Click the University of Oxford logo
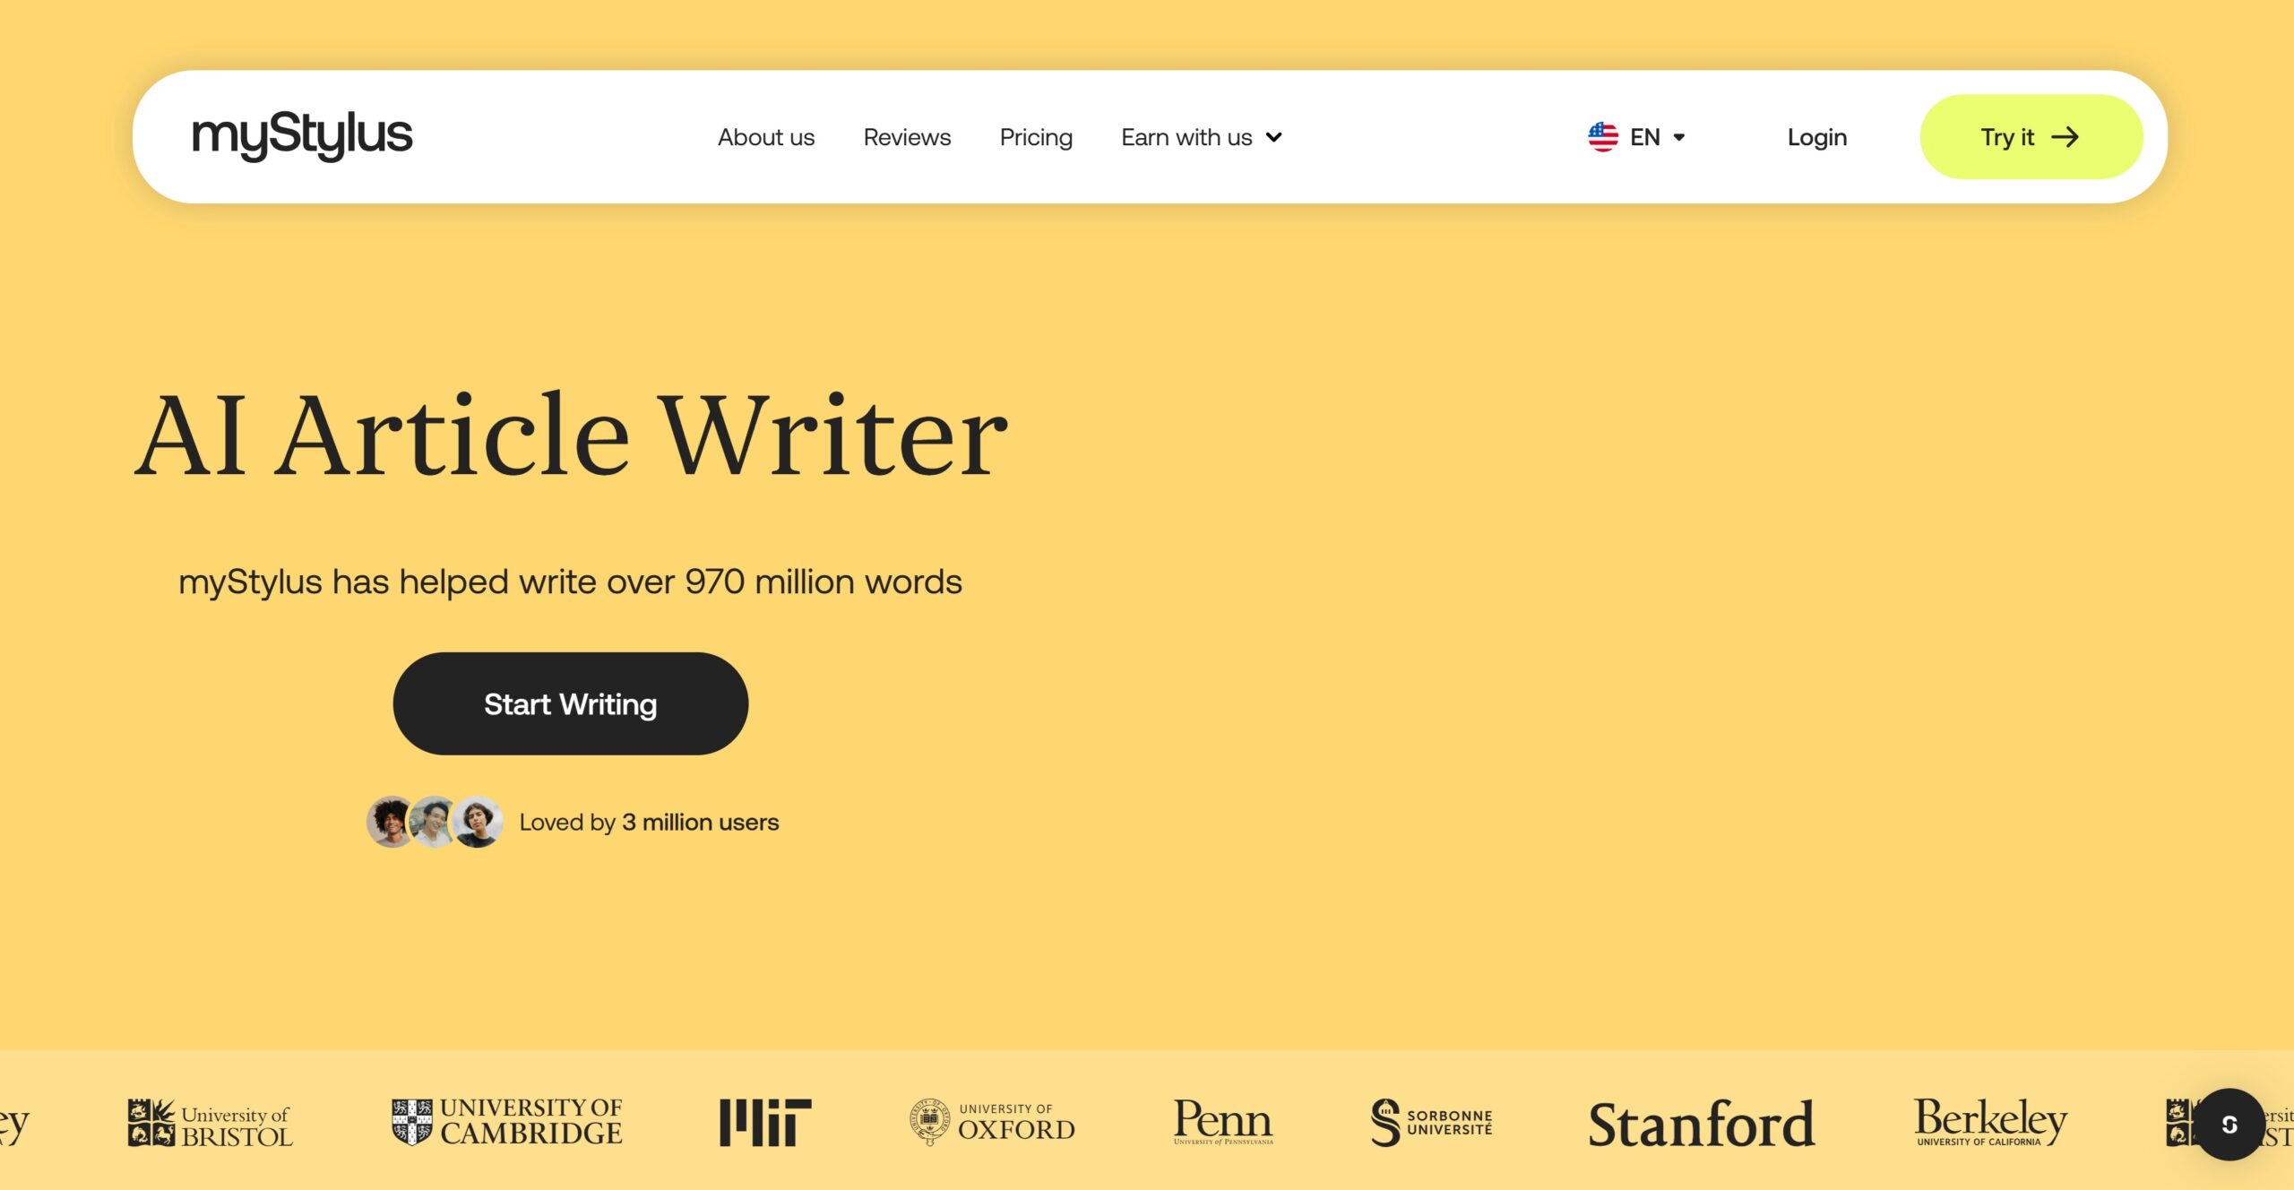Viewport: 2294px width, 1190px height. (x=992, y=1122)
